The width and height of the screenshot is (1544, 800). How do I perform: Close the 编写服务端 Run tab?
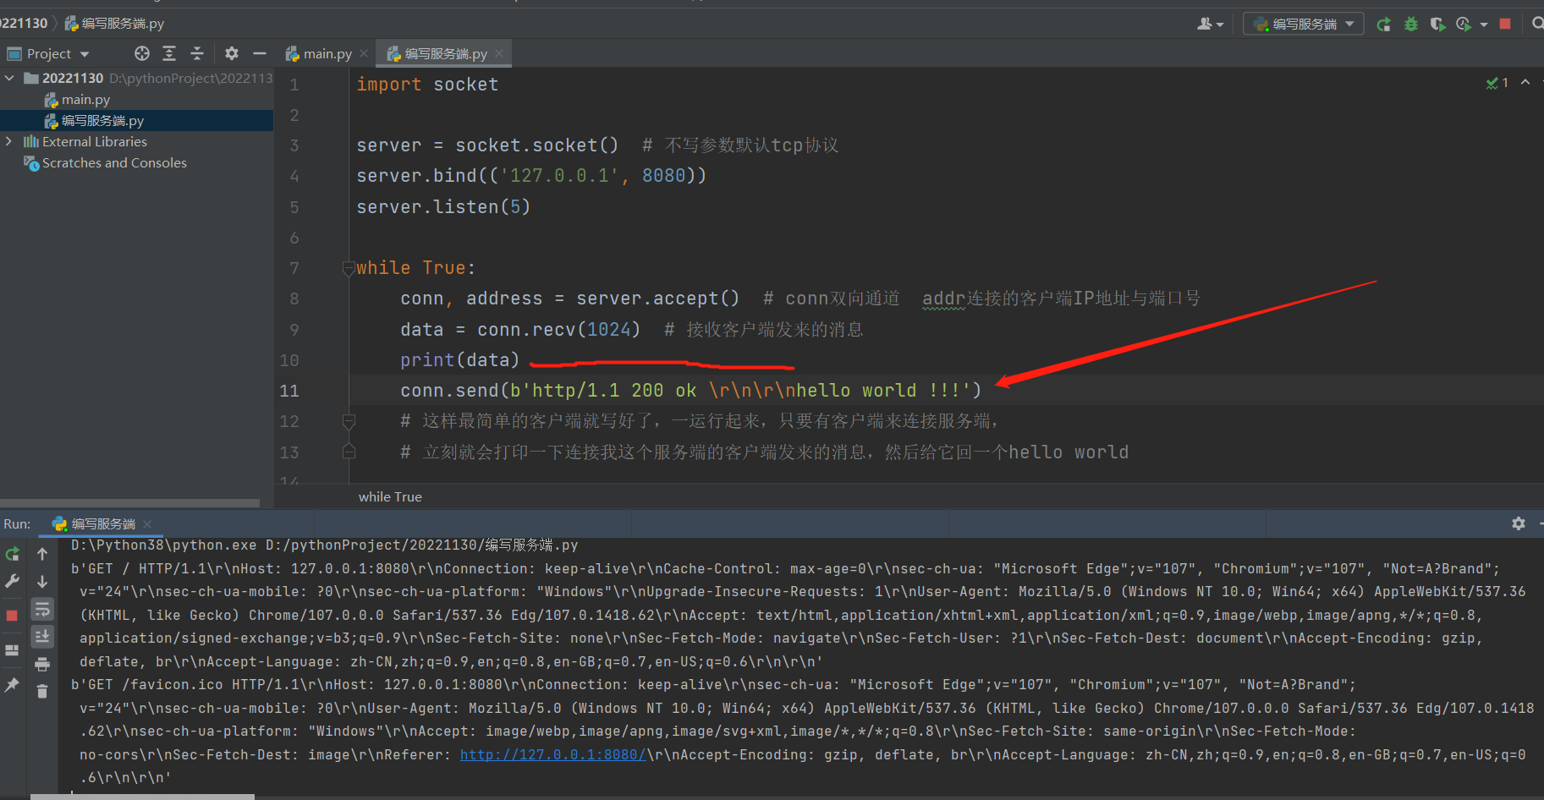point(147,524)
